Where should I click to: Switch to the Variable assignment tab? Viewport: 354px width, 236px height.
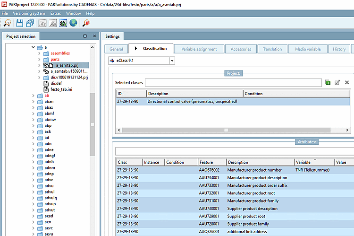click(198, 49)
